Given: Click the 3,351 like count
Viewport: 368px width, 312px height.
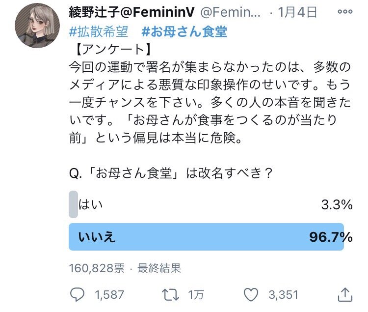Looking at the screenshot, I should (284, 295).
